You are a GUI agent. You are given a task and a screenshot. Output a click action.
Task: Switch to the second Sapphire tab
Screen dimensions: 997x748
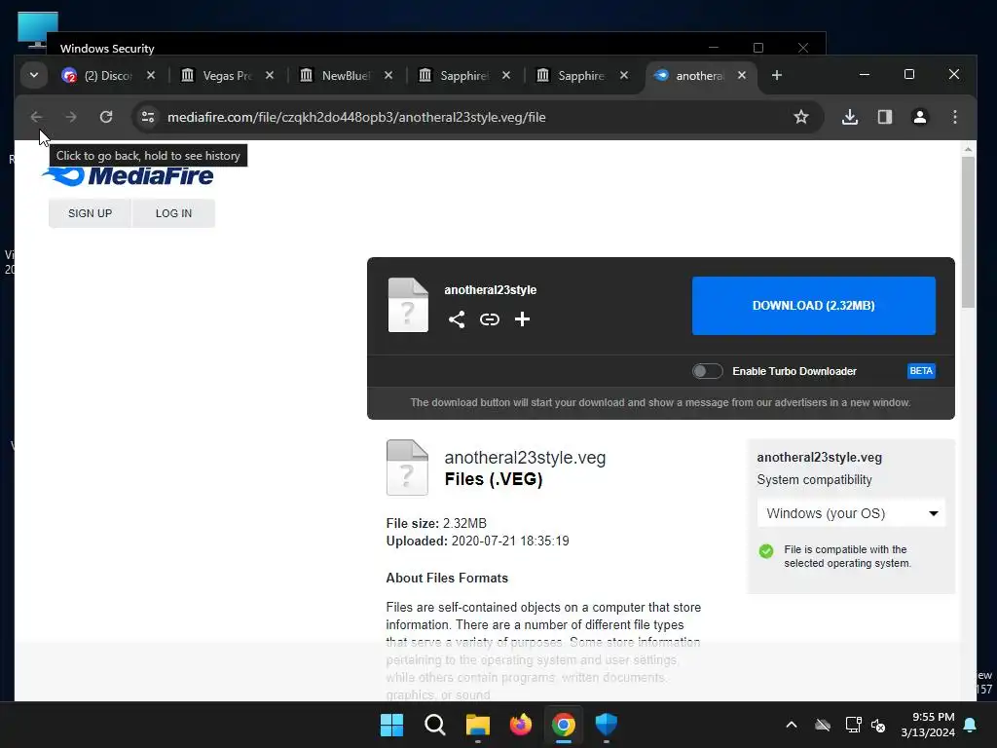(572, 75)
